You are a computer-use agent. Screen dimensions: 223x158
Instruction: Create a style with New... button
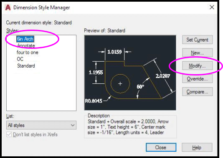[198, 53]
